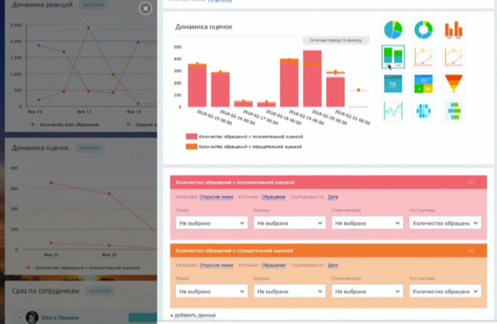Choose the orange bar chart type icon

pyautogui.click(x=453, y=29)
